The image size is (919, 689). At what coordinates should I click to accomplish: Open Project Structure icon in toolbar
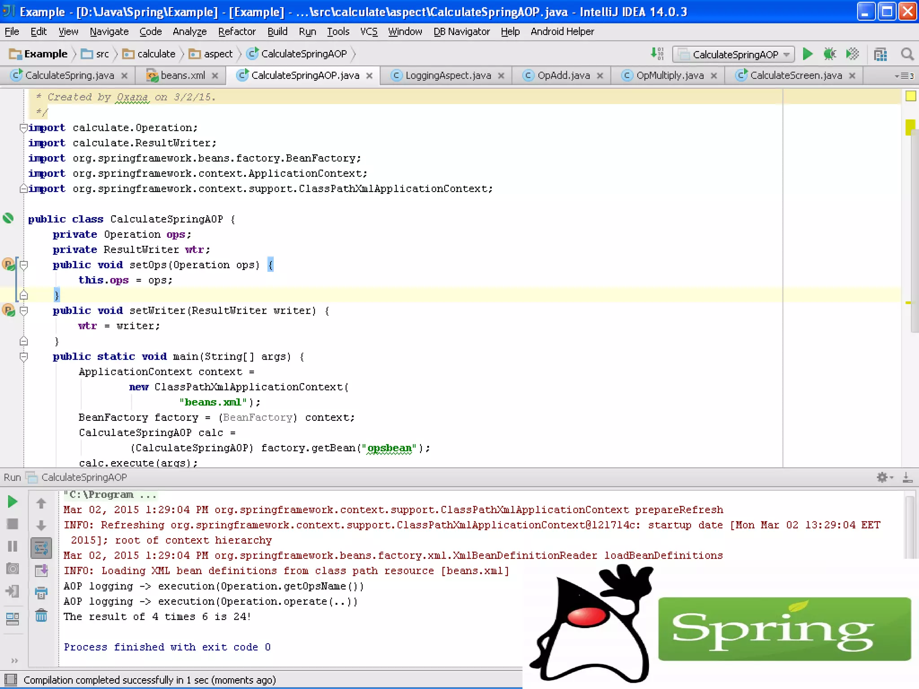880,55
